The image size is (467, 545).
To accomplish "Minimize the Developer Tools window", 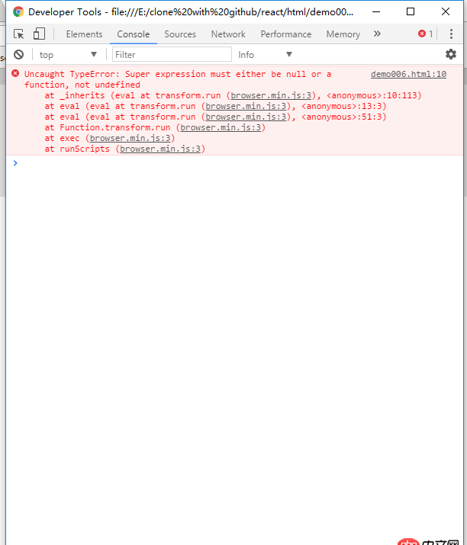I will click(376, 12).
